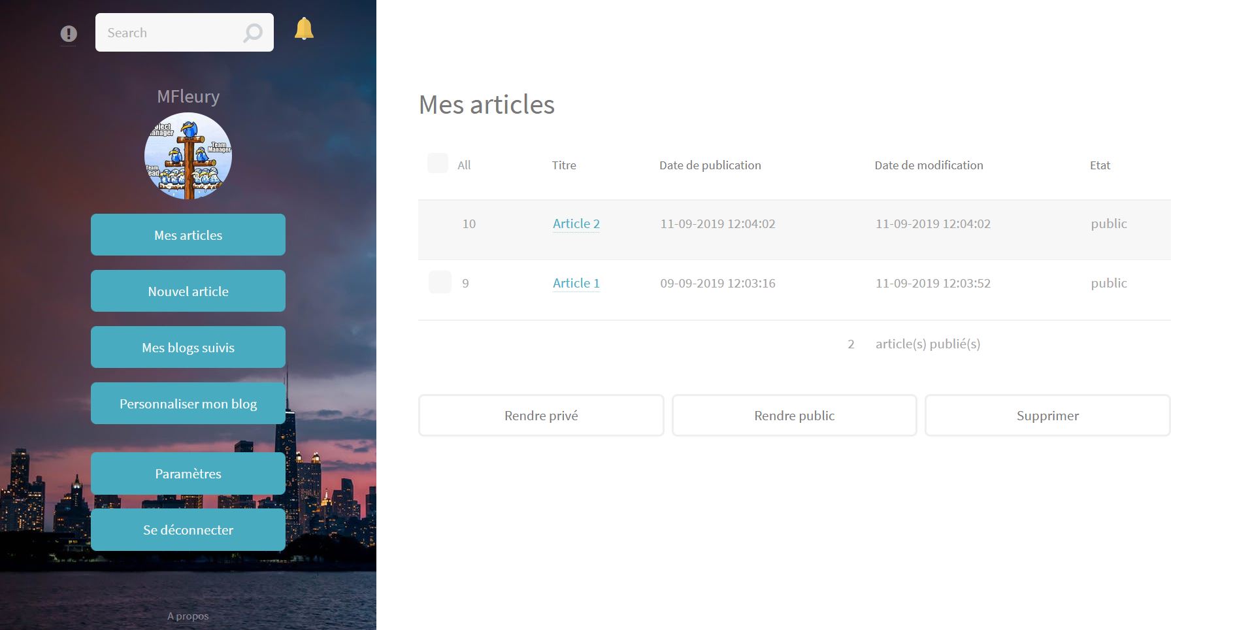Click the MFleury profile avatar
Viewport: 1235px width, 630px height.
click(x=188, y=156)
